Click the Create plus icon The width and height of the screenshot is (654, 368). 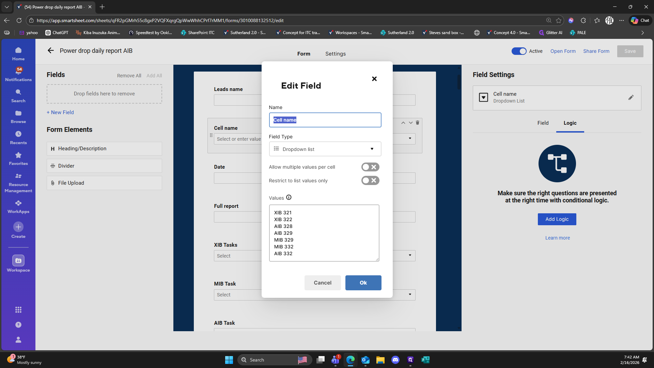pyautogui.click(x=18, y=227)
